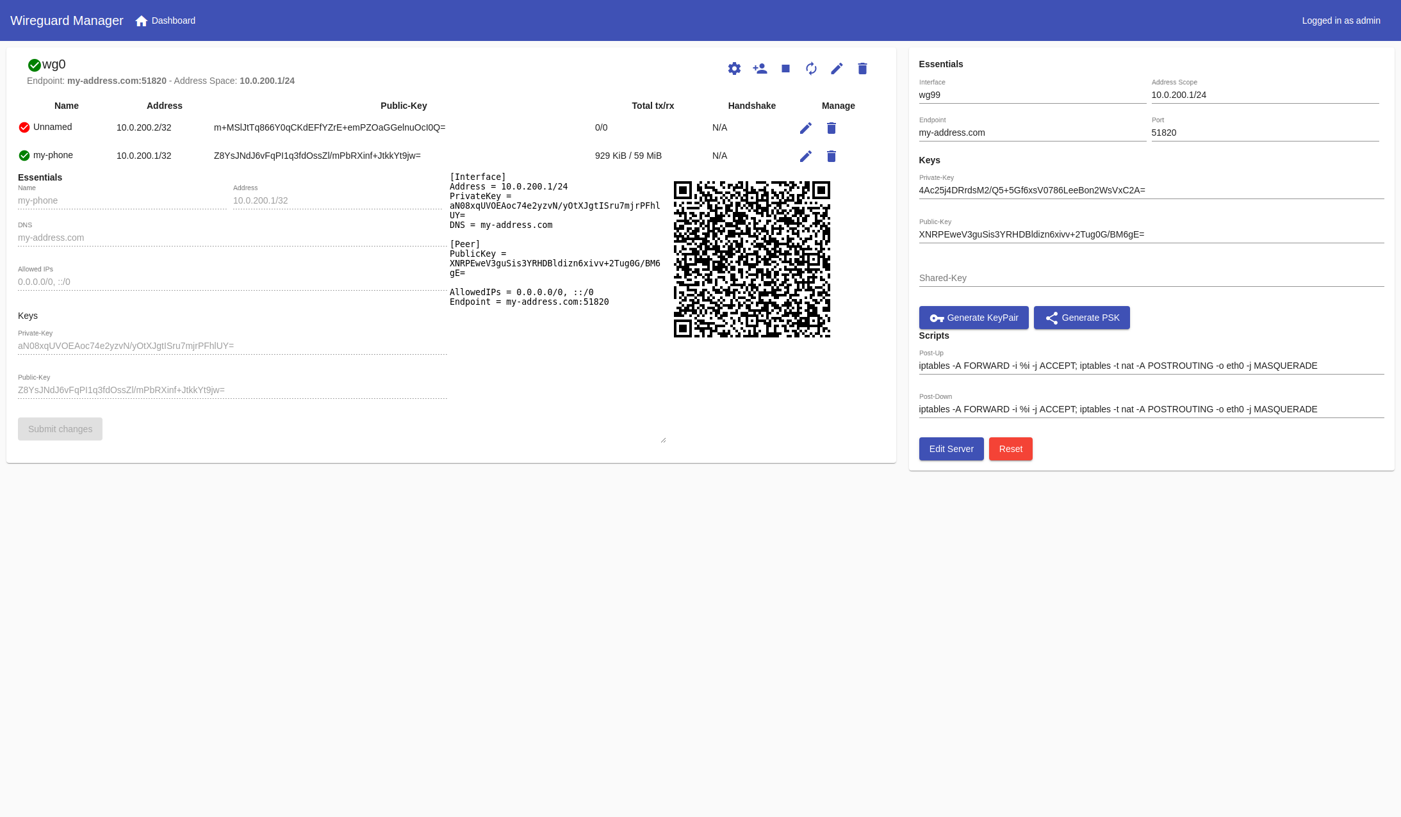
Task: Click the red Reset button
Action: tap(1010, 449)
